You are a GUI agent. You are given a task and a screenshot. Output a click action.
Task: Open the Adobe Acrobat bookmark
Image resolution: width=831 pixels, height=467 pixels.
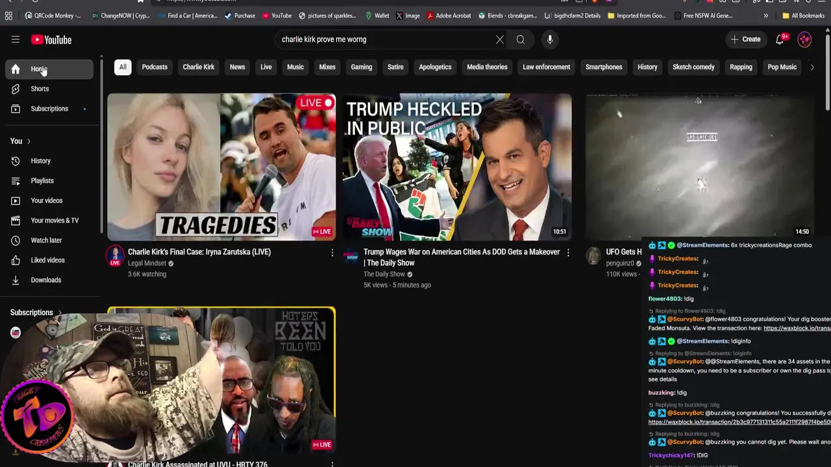tap(449, 16)
